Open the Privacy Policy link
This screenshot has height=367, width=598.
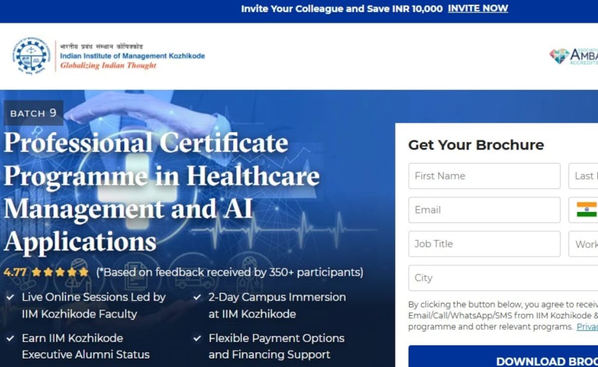coord(588,327)
